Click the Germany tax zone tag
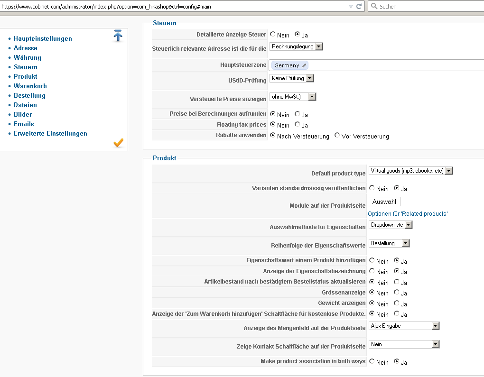Viewport: 484px width, 377px height. click(289, 65)
